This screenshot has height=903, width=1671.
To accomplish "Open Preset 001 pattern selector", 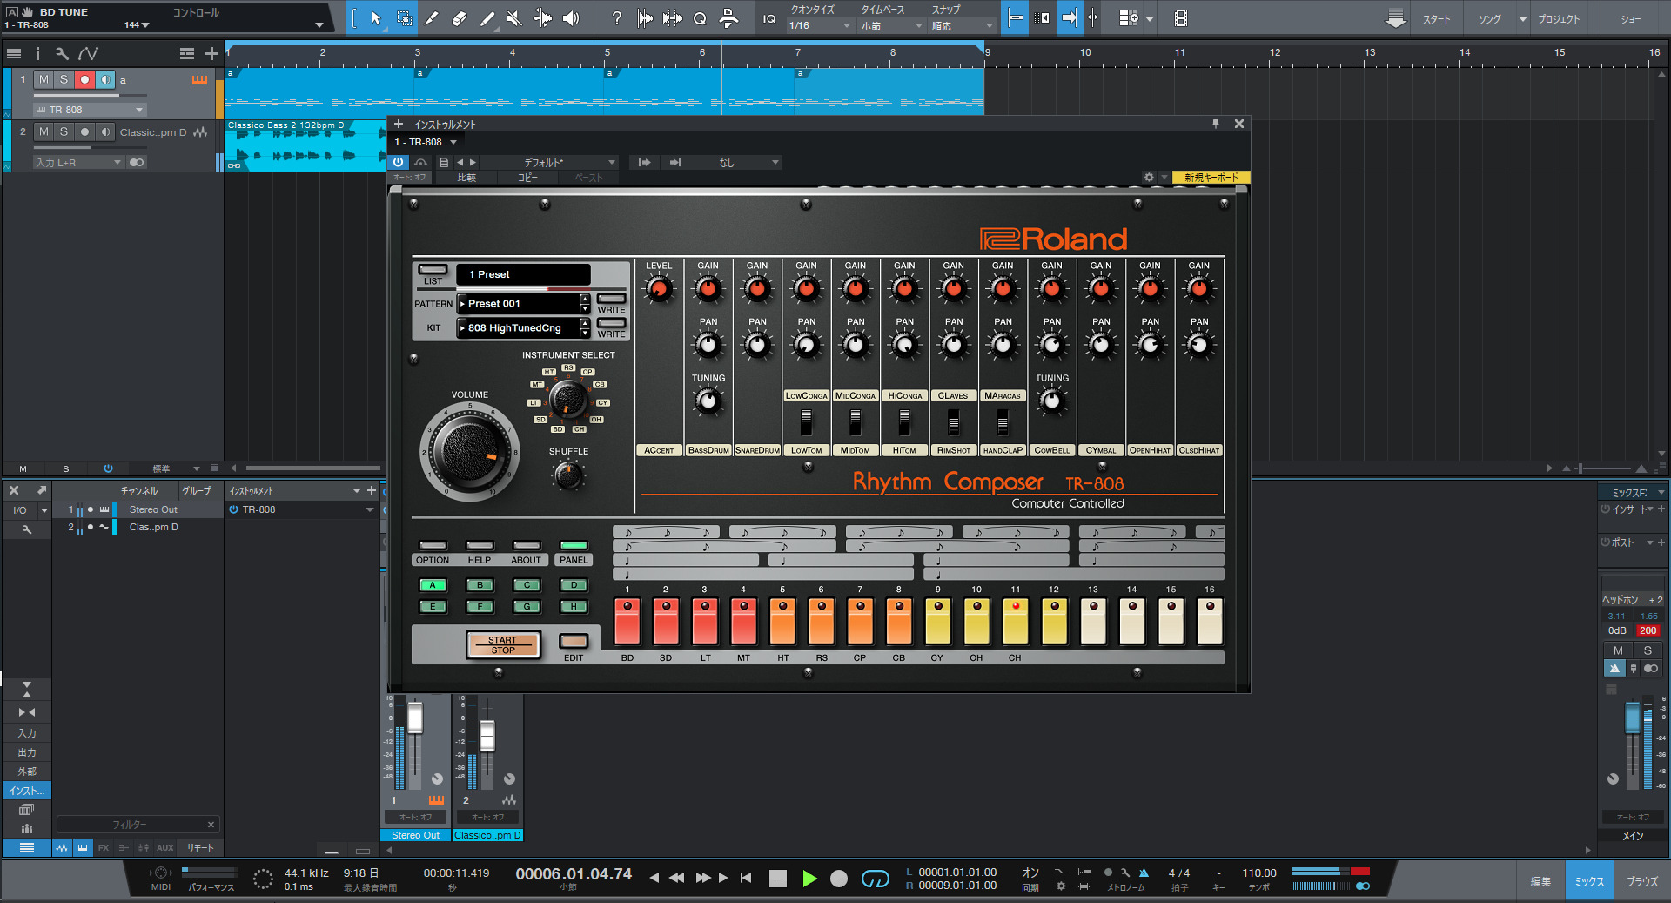I will (524, 304).
